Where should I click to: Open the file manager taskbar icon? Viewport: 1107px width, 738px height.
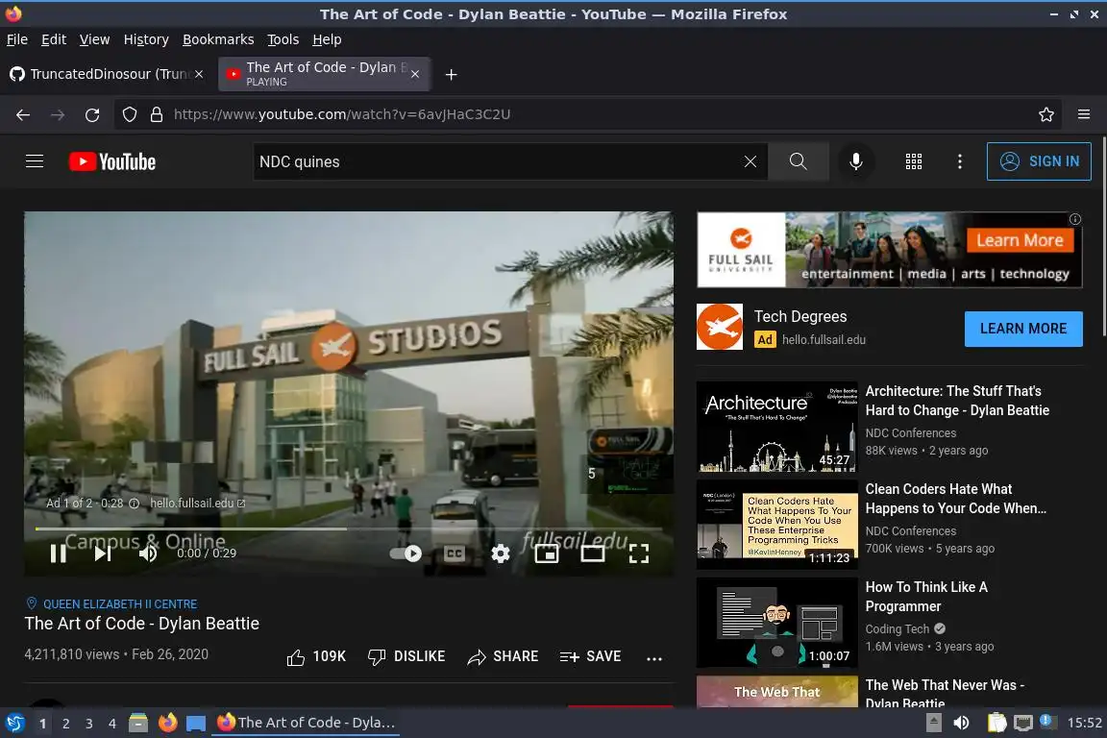[138, 724]
